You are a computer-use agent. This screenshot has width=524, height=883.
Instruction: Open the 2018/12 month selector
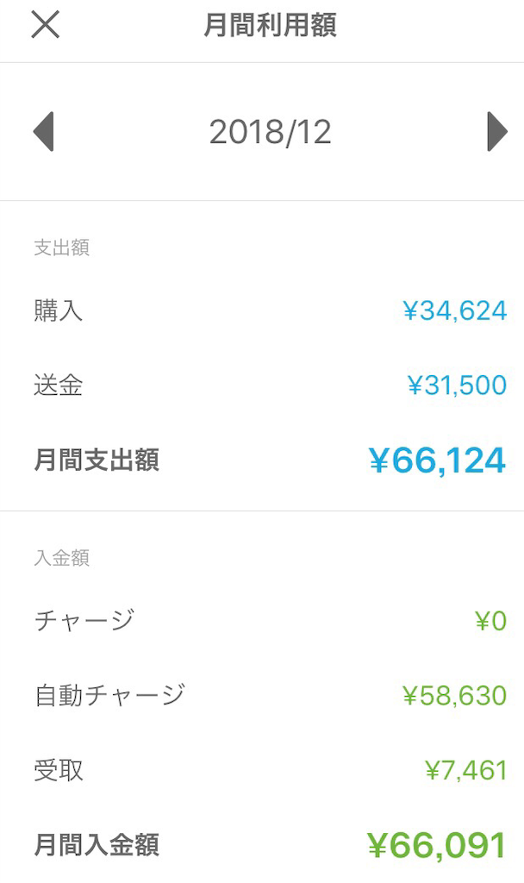(x=271, y=130)
